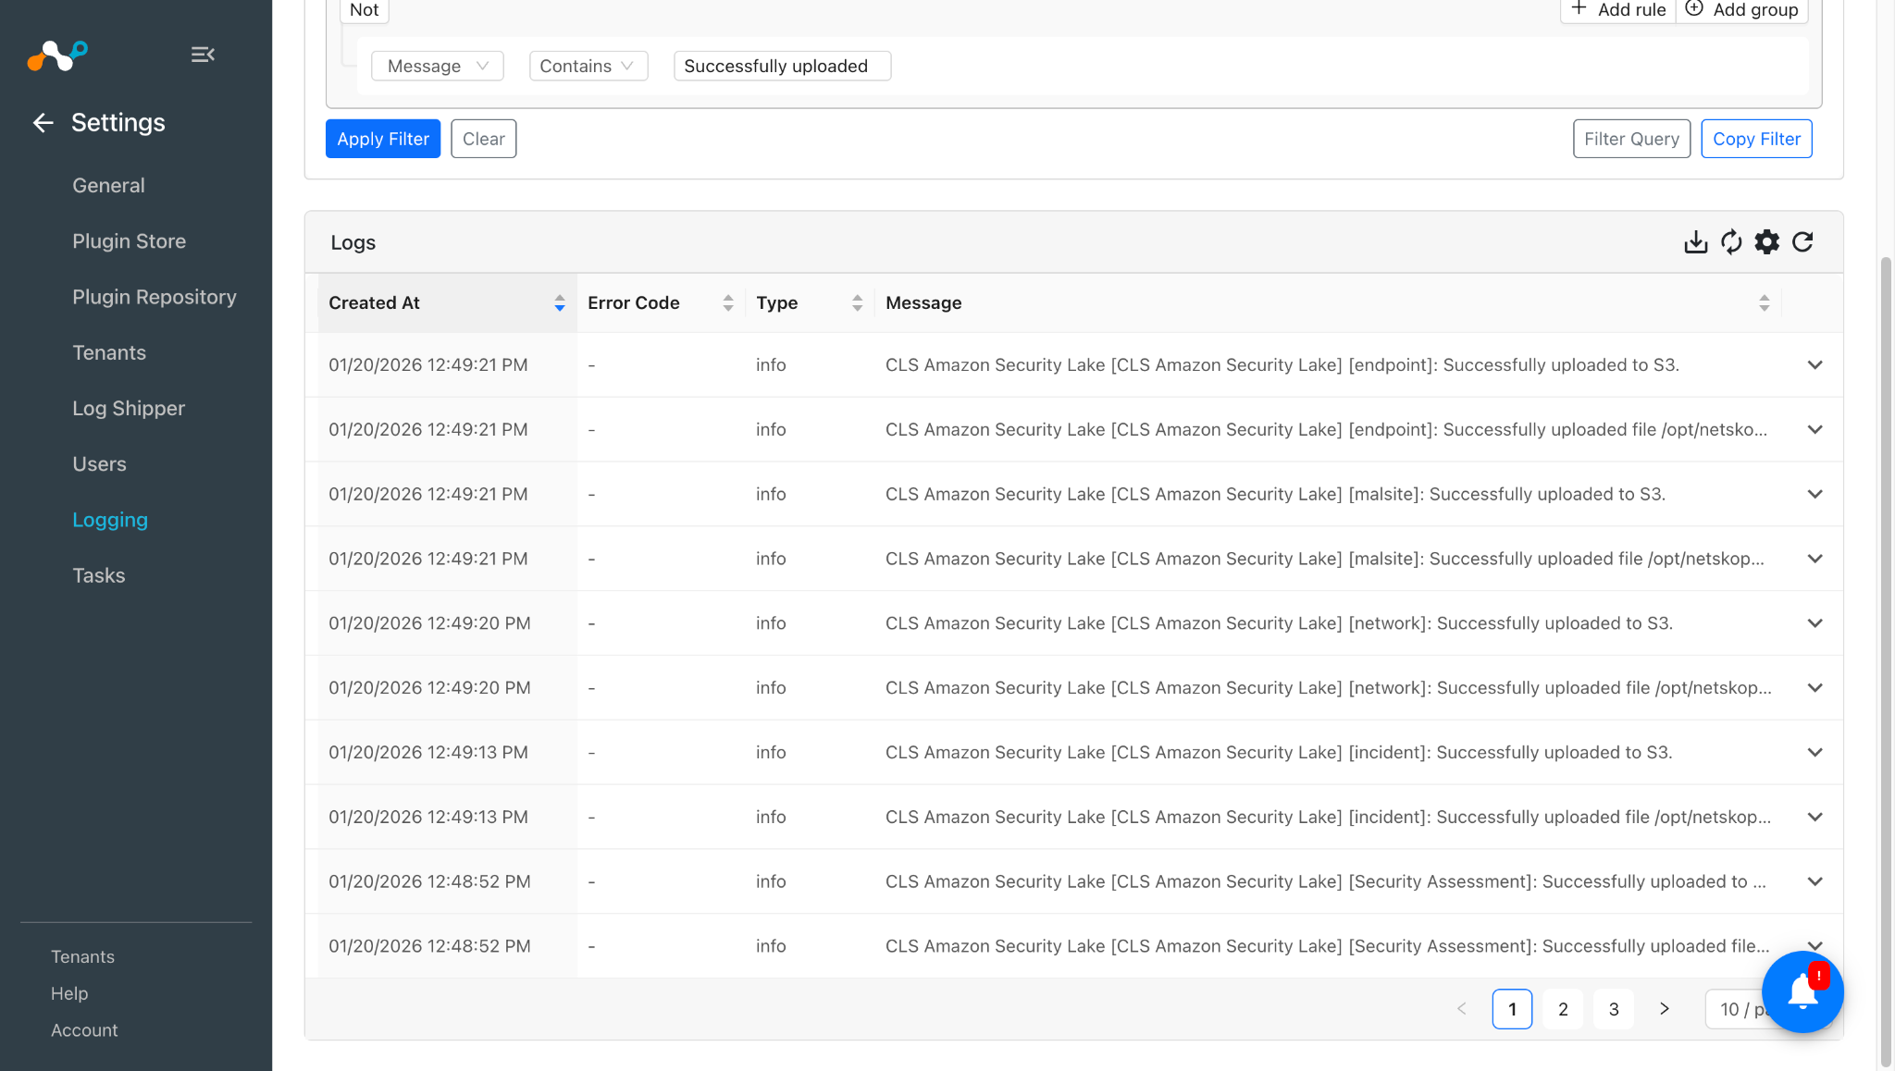Open Plugin Repository page

(x=155, y=297)
